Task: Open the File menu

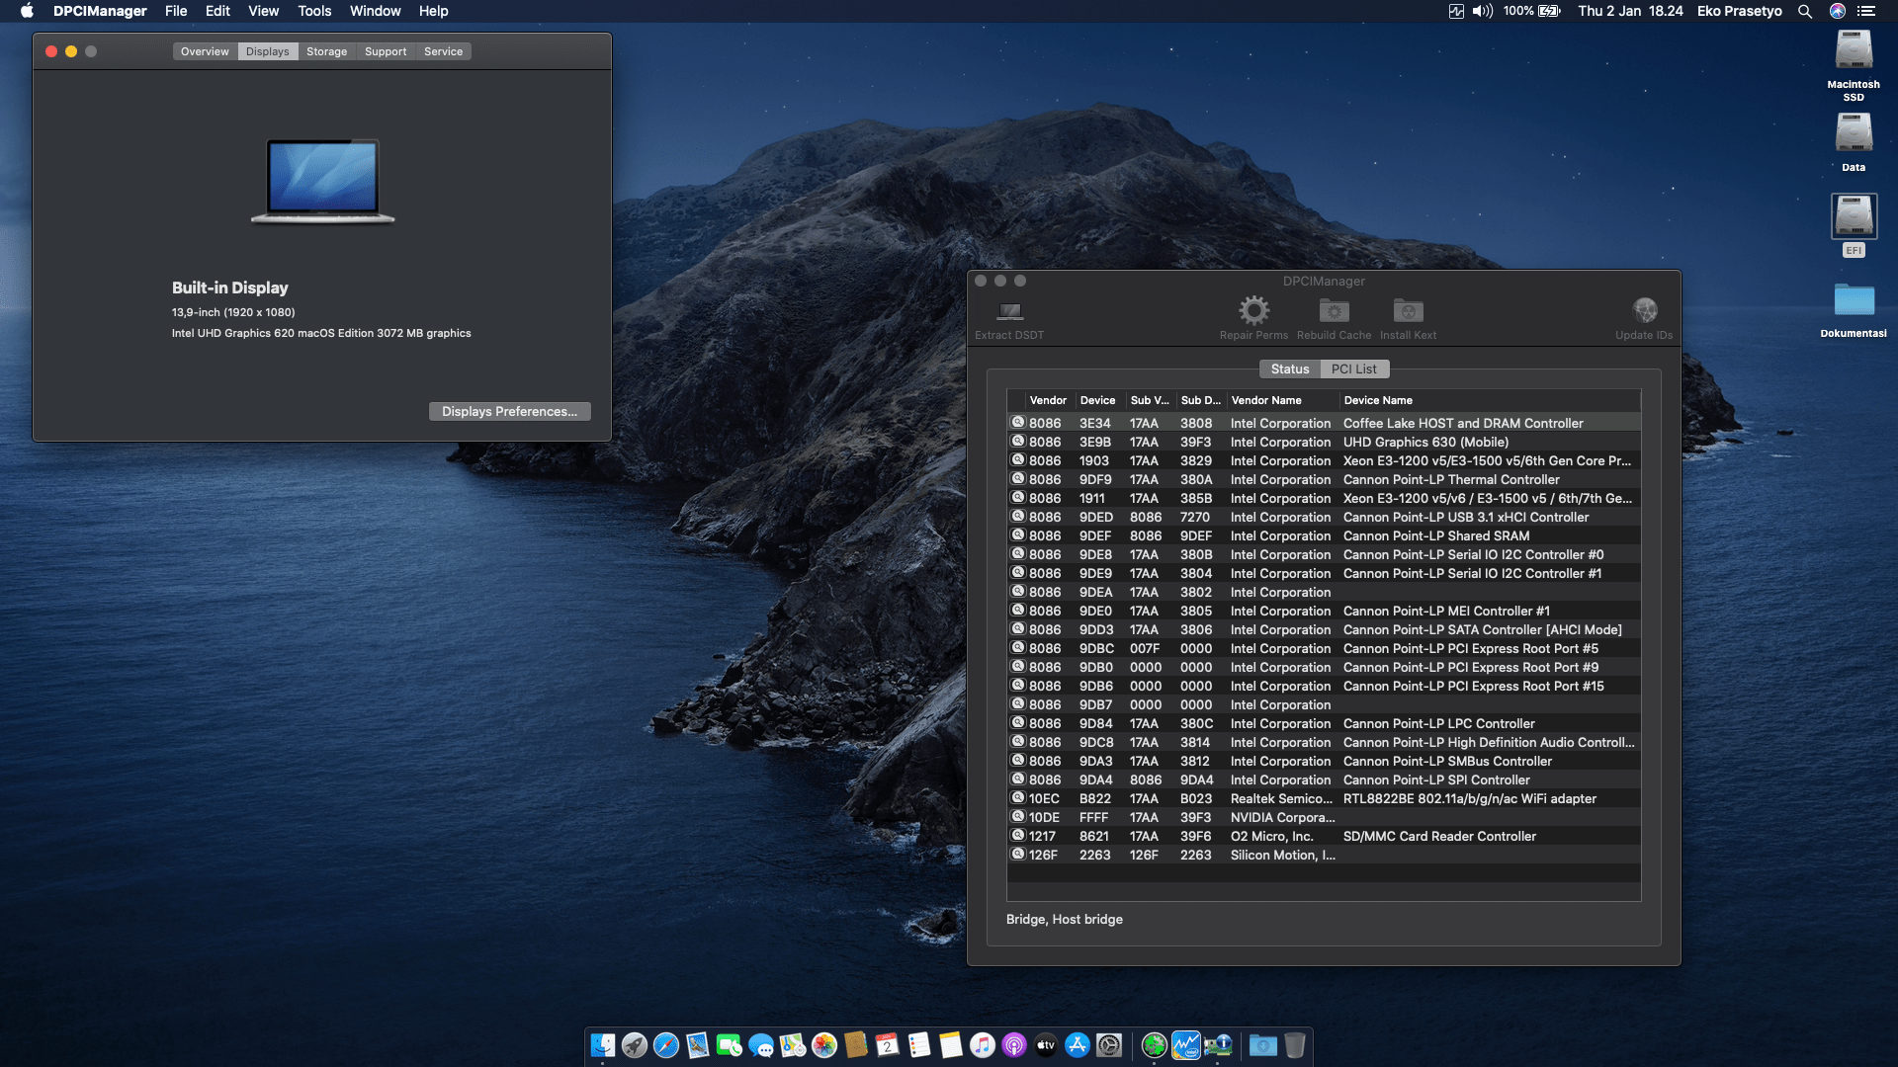Action: (x=176, y=11)
